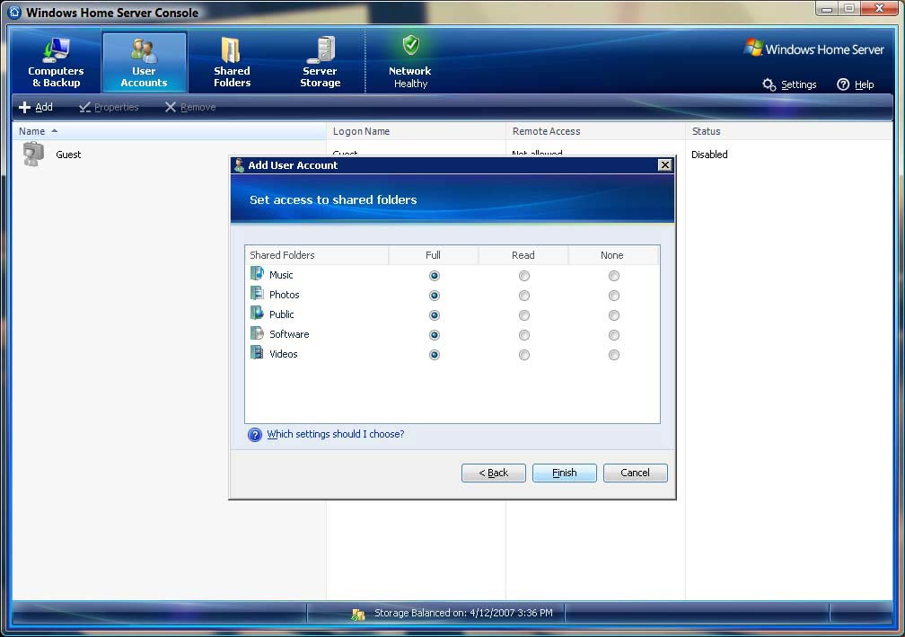Open 'Which settings should I choose?' link
This screenshot has height=637, width=905.
(x=335, y=434)
